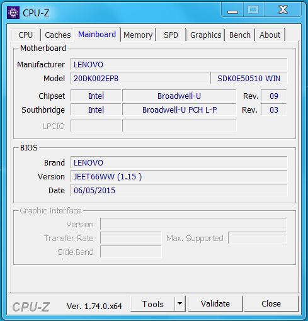The image size is (308, 321).
Task: Click the BIOS Date field
Action: (179, 190)
